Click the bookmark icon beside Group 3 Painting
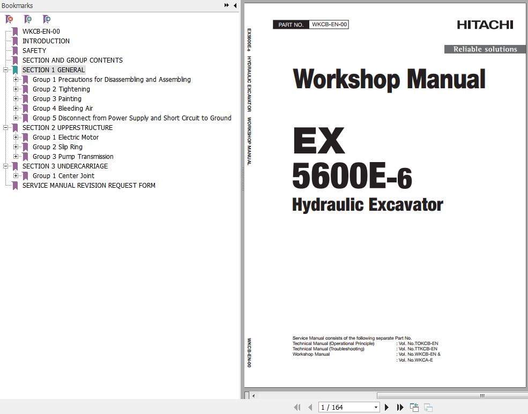The image size is (528, 414). coord(25,99)
